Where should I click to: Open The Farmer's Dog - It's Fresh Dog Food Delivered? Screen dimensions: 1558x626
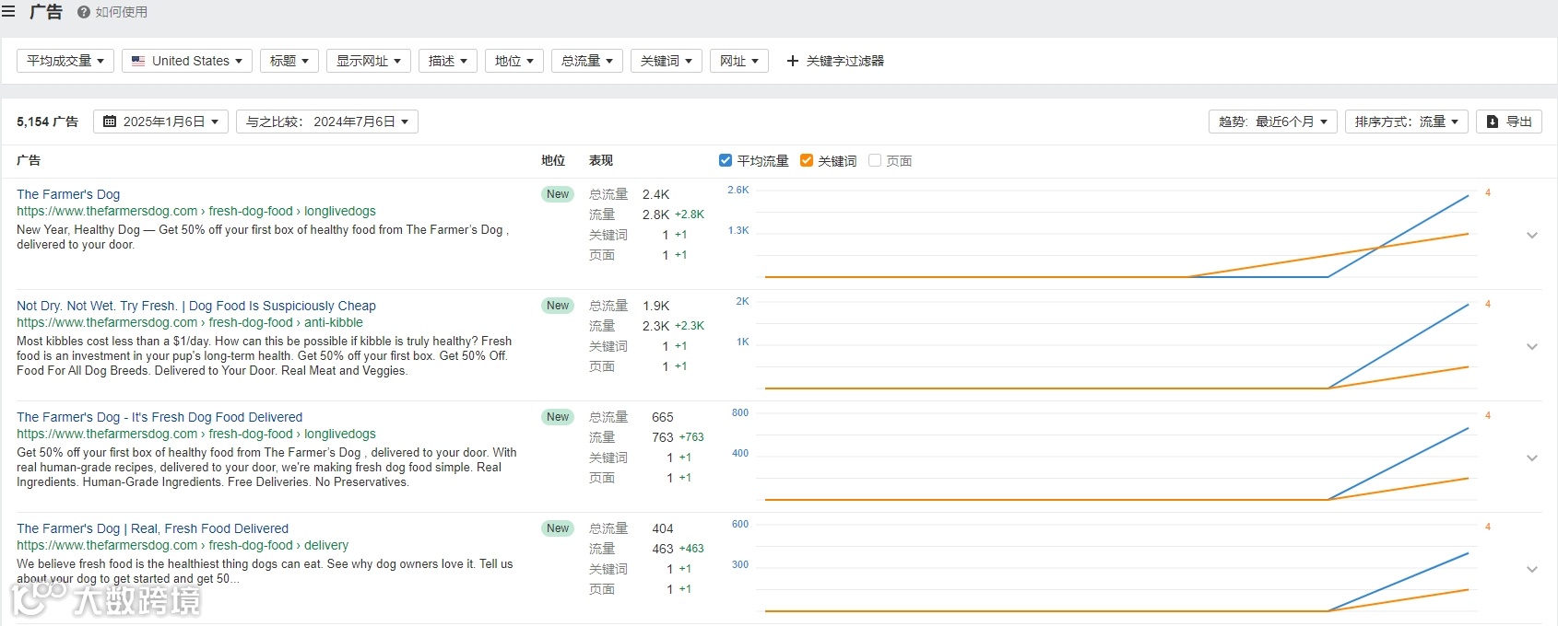point(159,417)
